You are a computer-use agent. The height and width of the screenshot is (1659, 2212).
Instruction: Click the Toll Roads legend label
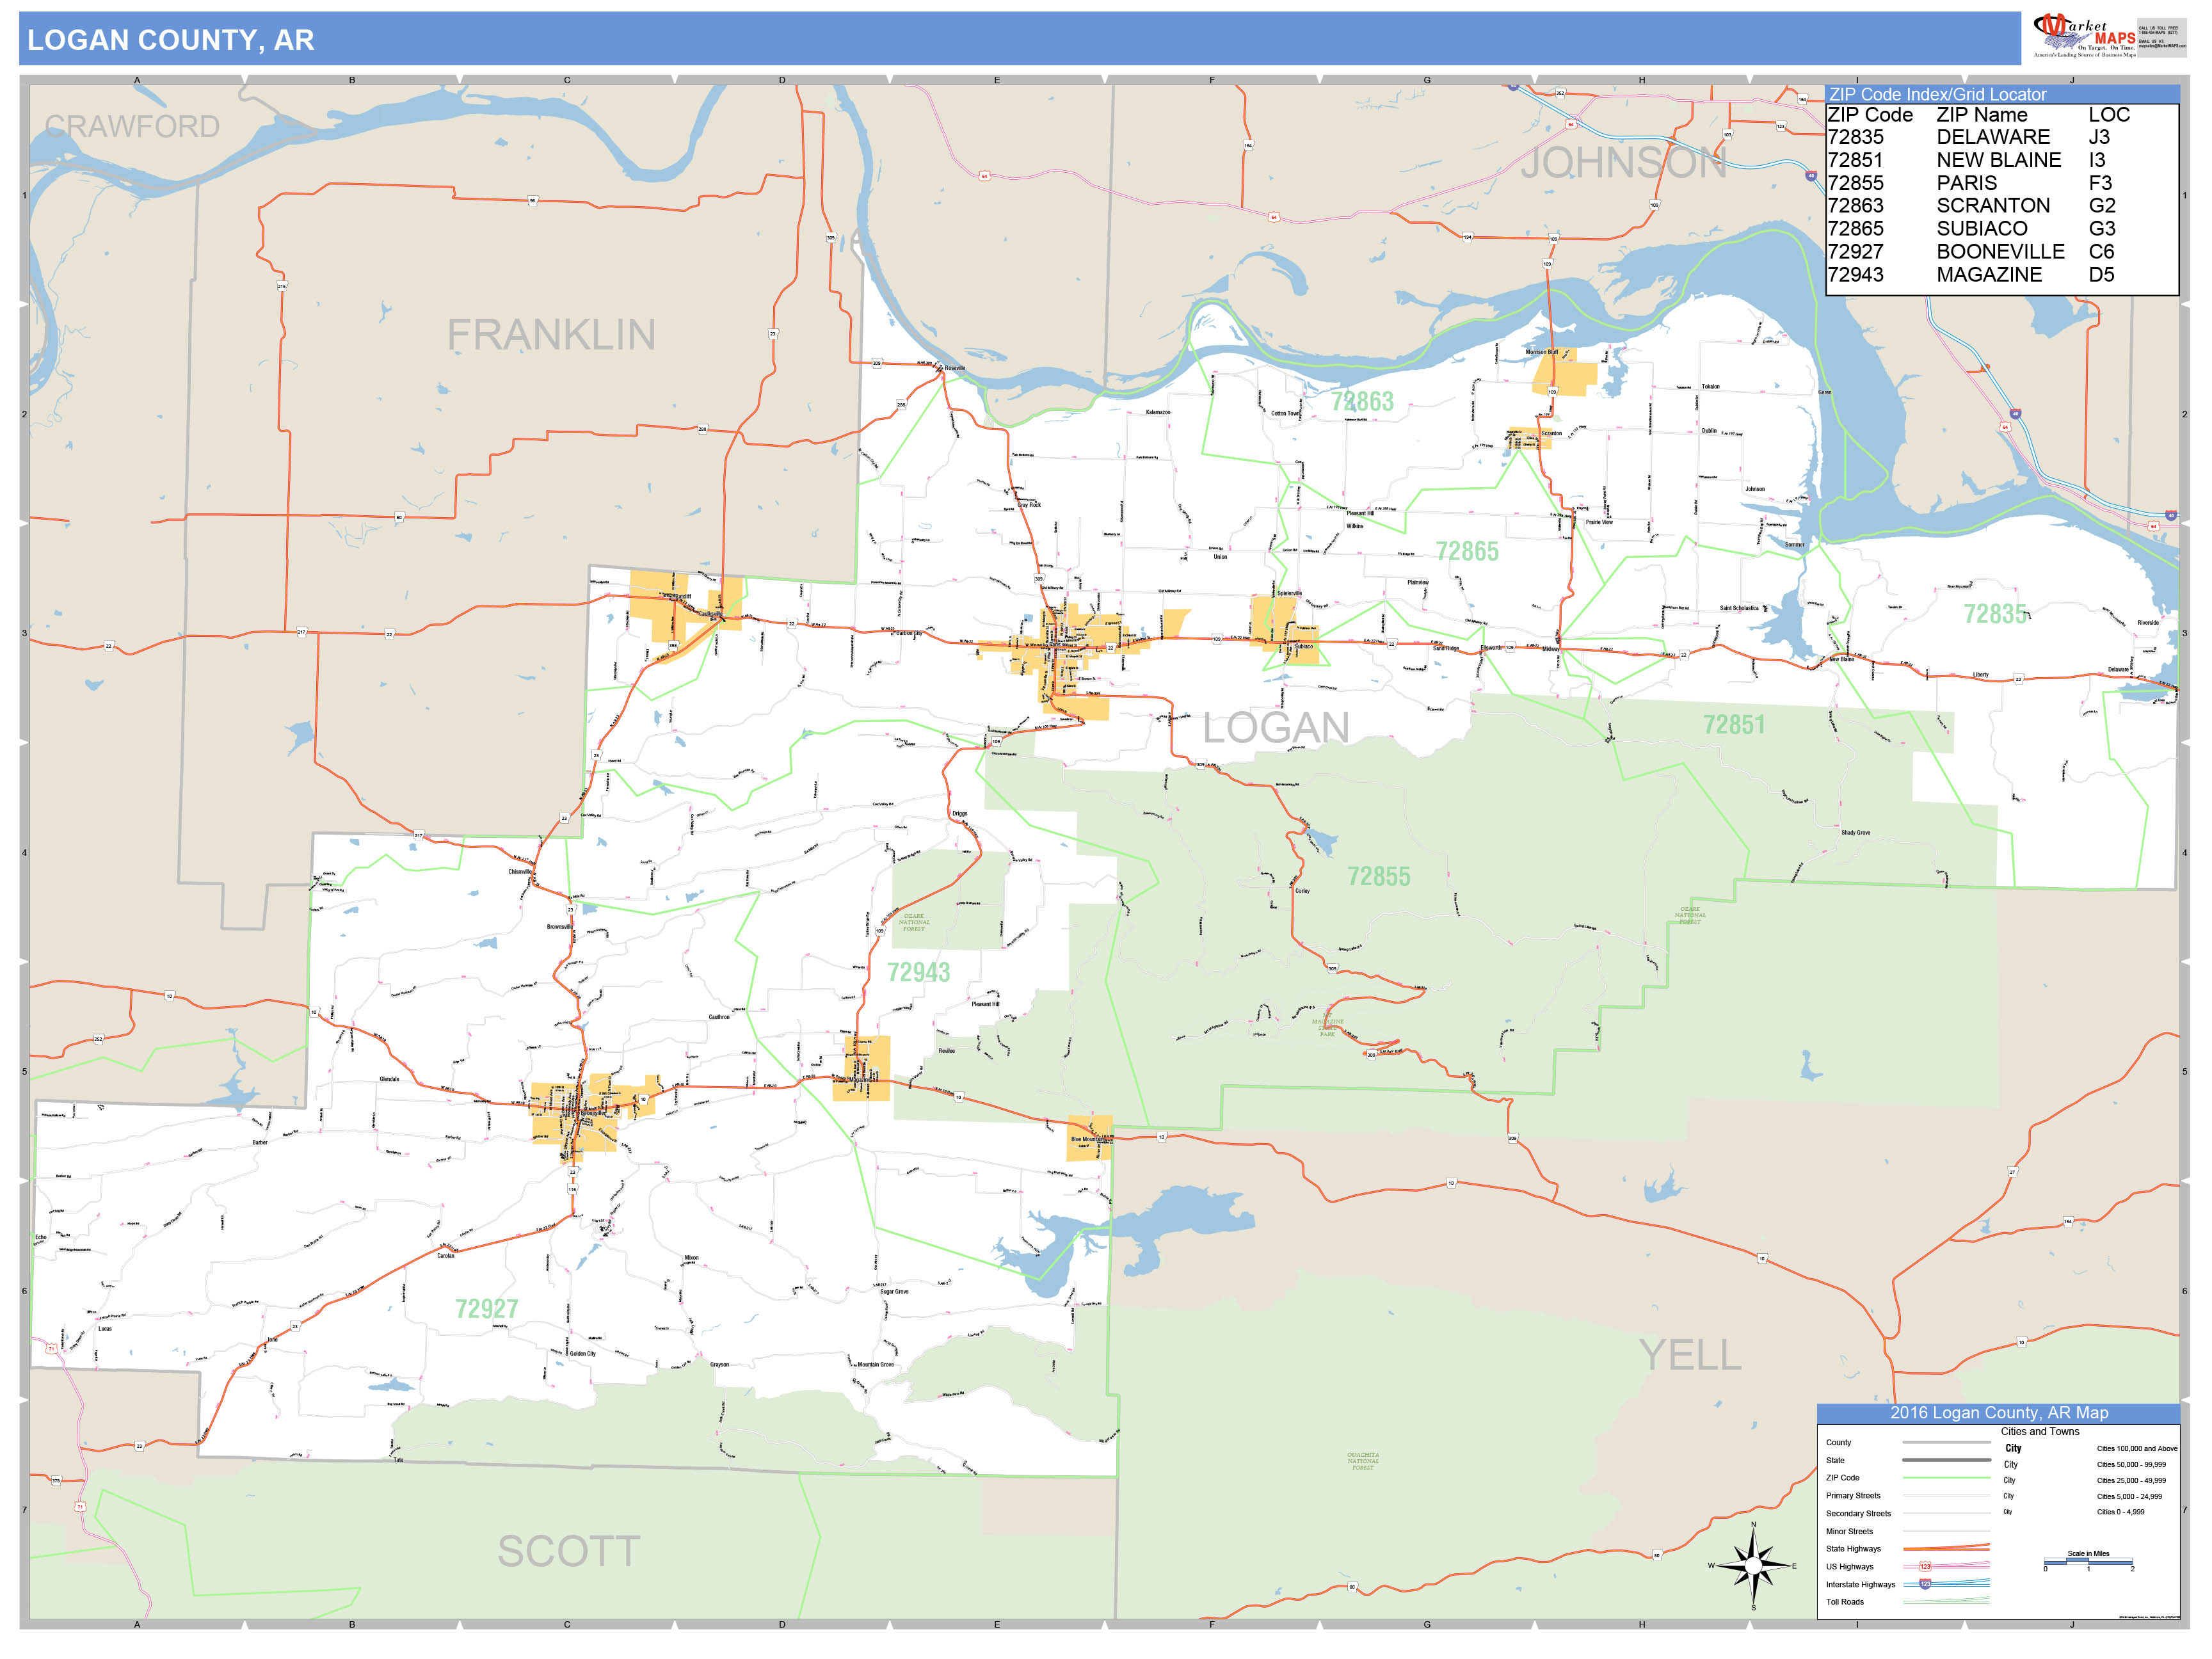point(1845,1602)
